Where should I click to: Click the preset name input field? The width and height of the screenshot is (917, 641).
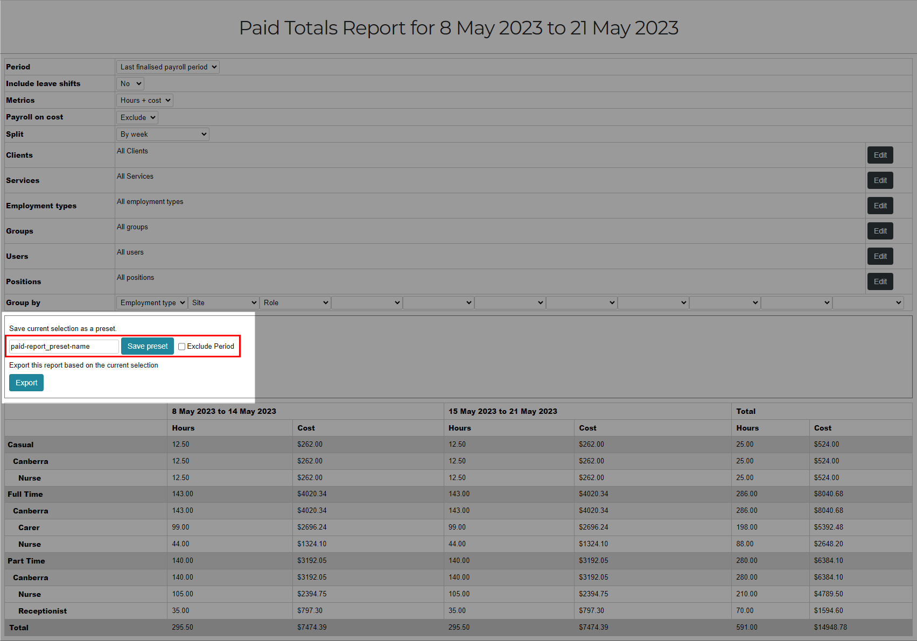[64, 346]
